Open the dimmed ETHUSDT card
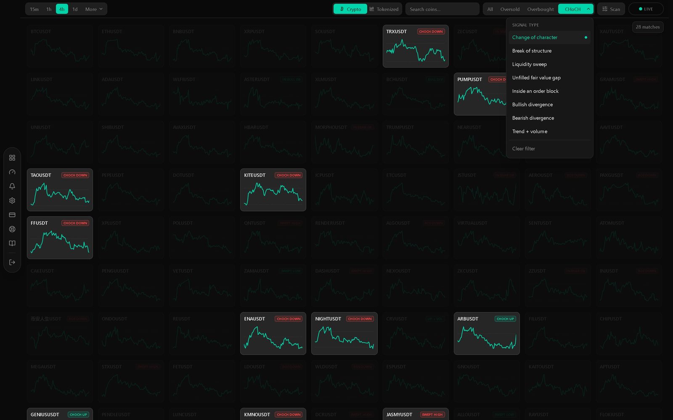 click(131, 46)
